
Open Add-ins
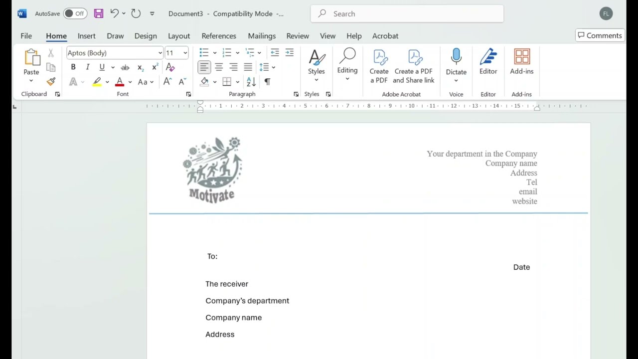point(522,62)
